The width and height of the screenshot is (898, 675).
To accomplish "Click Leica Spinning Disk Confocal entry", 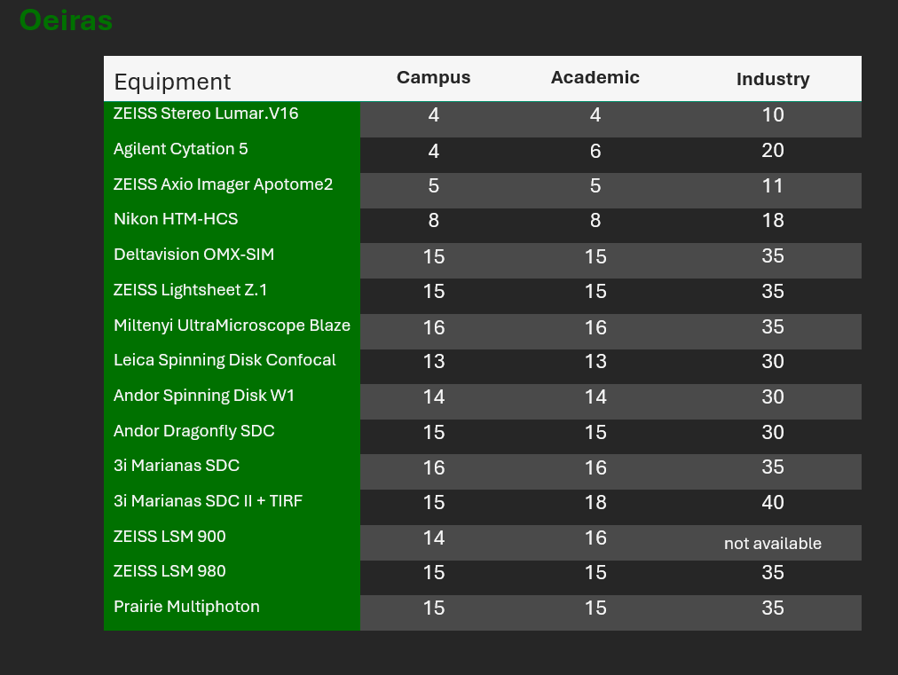I will pyautogui.click(x=224, y=360).
